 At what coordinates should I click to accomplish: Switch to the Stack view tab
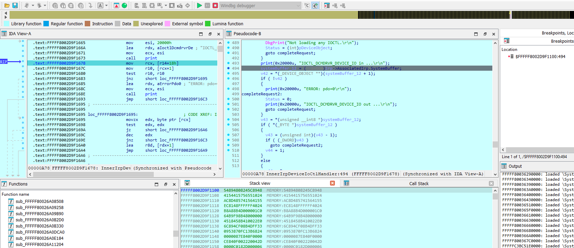[260, 183]
